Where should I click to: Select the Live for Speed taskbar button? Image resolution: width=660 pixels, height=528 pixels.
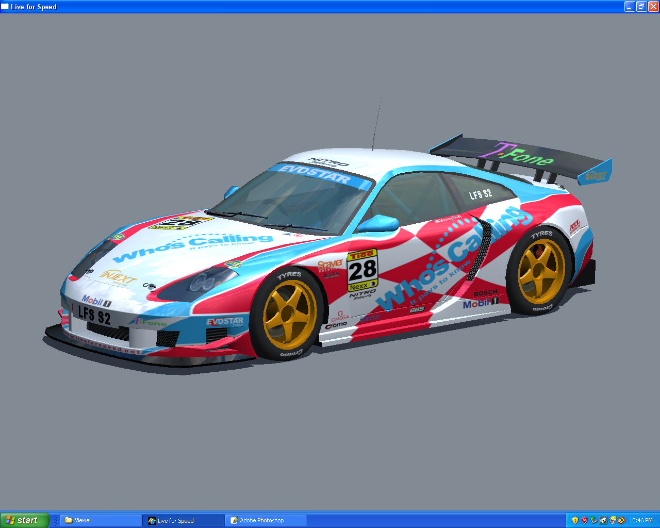tap(184, 520)
